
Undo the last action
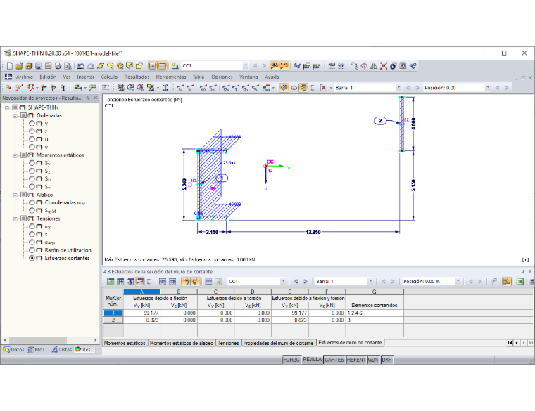point(81,66)
